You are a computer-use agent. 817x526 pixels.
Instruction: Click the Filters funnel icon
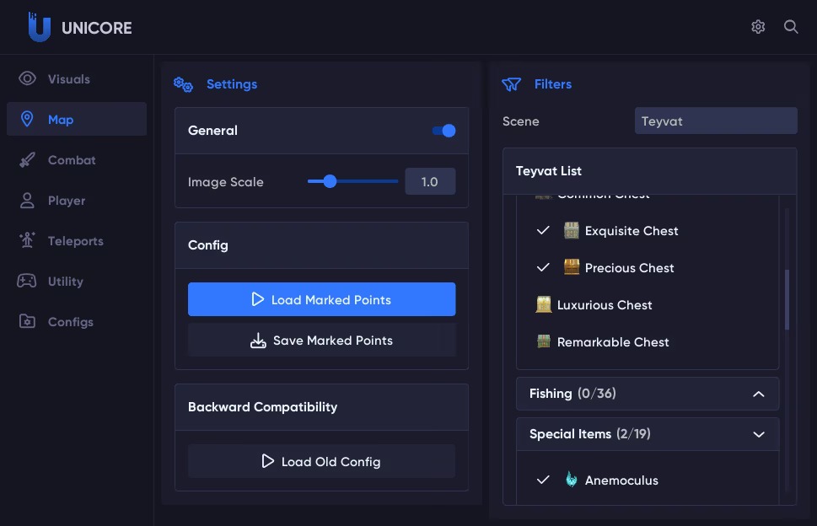511,84
